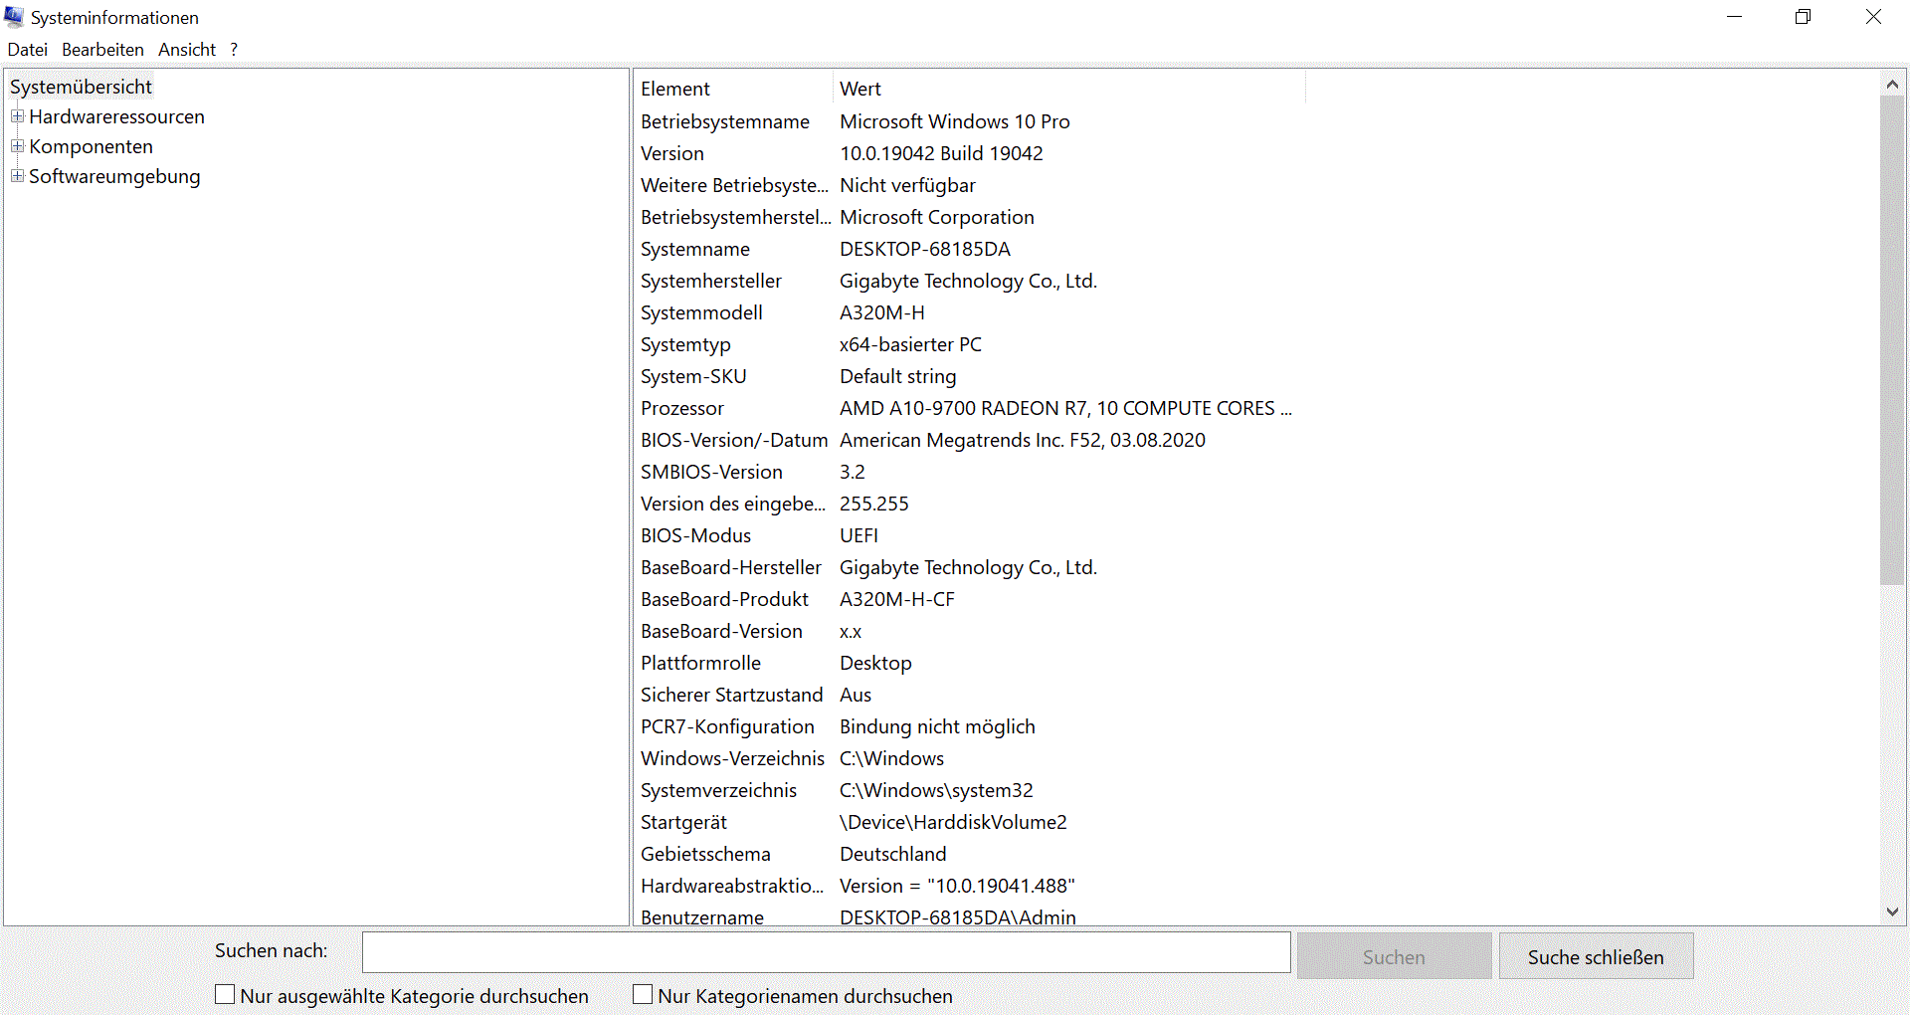
Task: Click the Suche schließen button
Action: tap(1595, 956)
